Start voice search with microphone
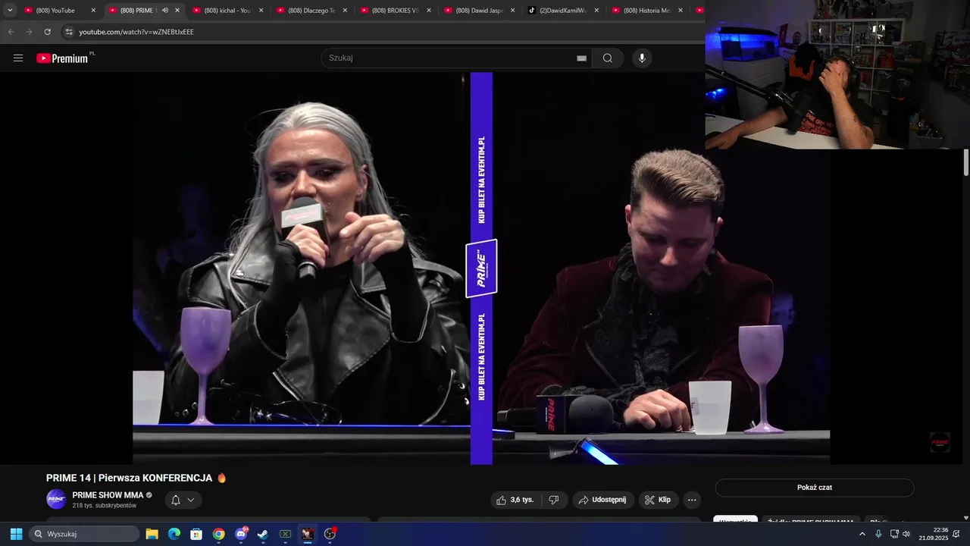The height and width of the screenshot is (546, 970). click(642, 58)
